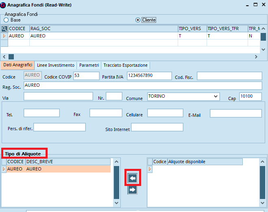Minimize the Anagrafica Fondi window
The width and height of the screenshot is (268, 212).
click(x=247, y=5)
